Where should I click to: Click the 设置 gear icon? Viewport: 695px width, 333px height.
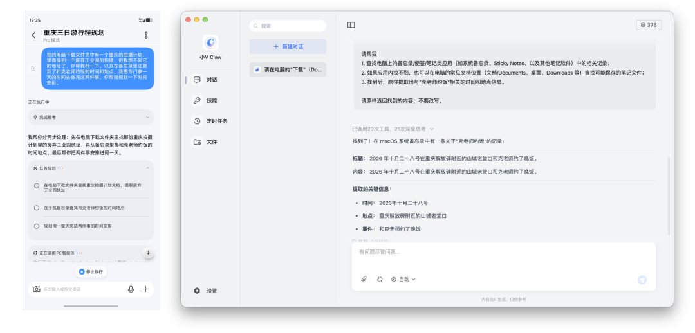pos(198,291)
